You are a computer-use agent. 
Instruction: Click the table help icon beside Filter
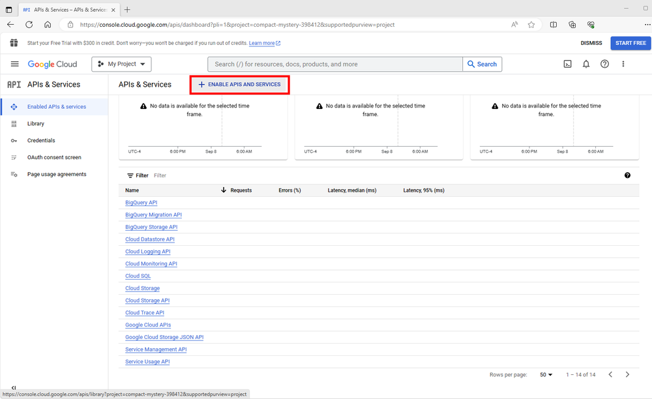(x=627, y=175)
